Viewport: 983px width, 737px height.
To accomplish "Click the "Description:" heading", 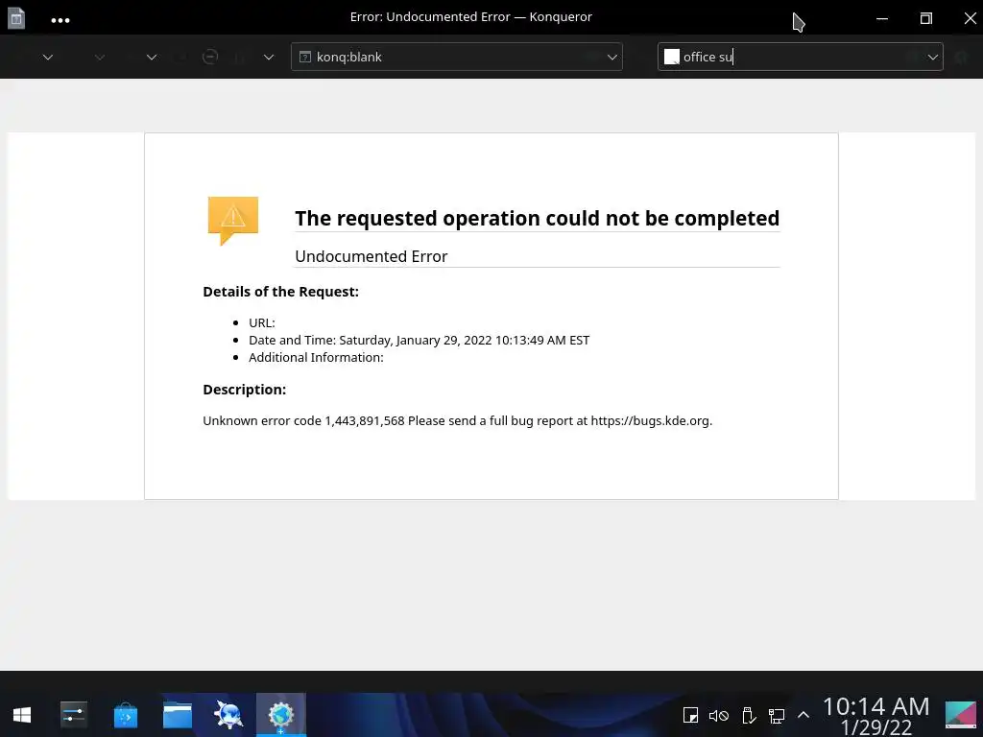I will tap(245, 390).
